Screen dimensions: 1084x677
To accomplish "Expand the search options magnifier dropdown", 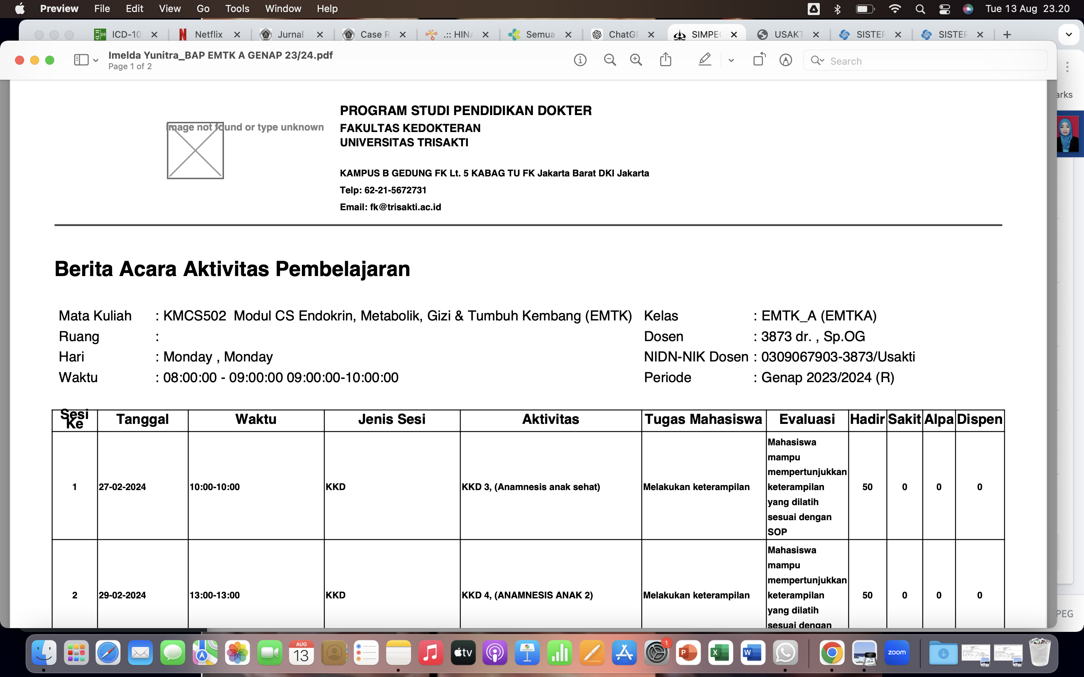I will coord(818,61).
